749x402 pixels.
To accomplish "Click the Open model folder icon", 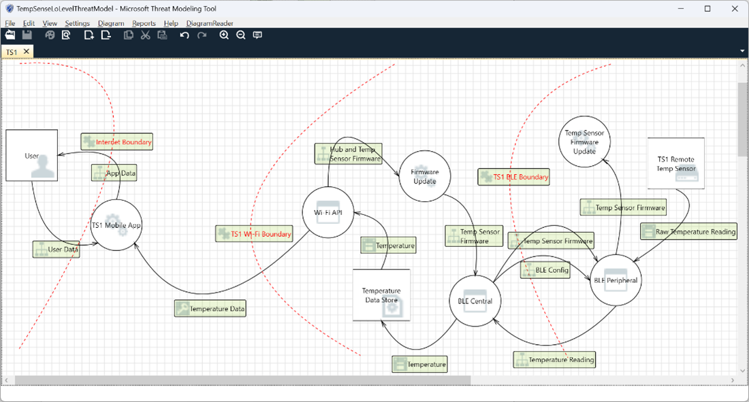I will coord(10,35).
